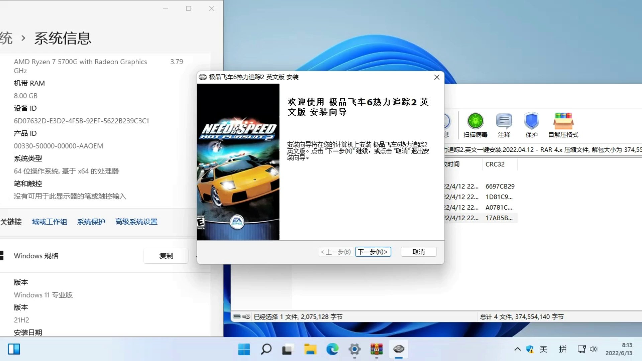The image size is (642, 361).
Task: Open the Settings gear in the taskbar
Action: [354, 349]
